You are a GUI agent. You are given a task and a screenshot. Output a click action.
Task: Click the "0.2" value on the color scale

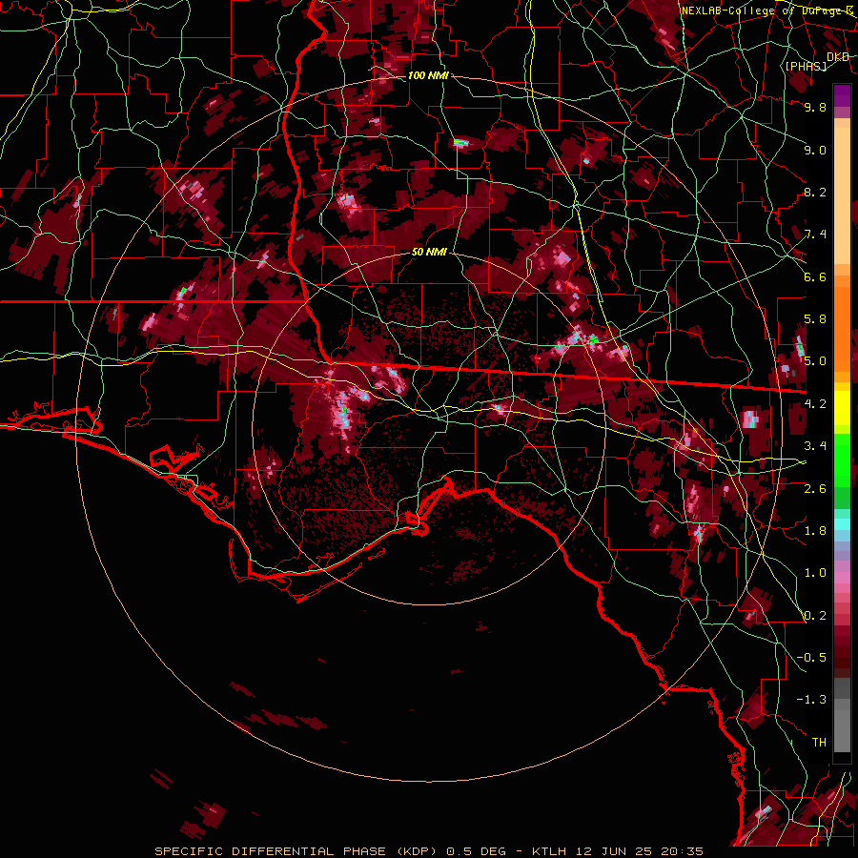815,616
